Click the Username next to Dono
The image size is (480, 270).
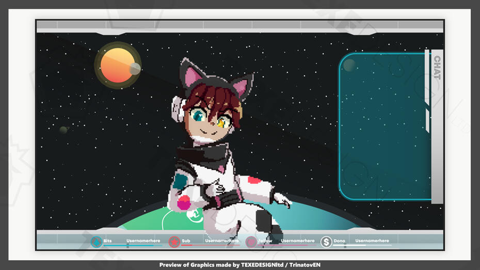click(372, 241)
